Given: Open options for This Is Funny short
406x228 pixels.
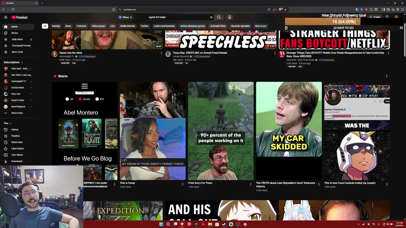Looking at the screenshot, I should click(182, 184).
